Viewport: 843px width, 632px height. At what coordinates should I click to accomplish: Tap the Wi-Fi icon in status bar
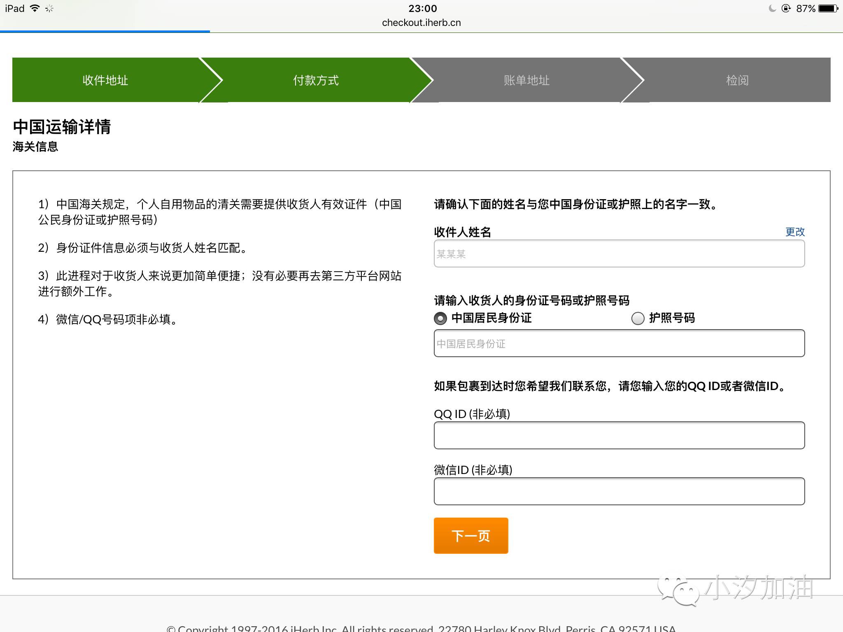[35, 7]
